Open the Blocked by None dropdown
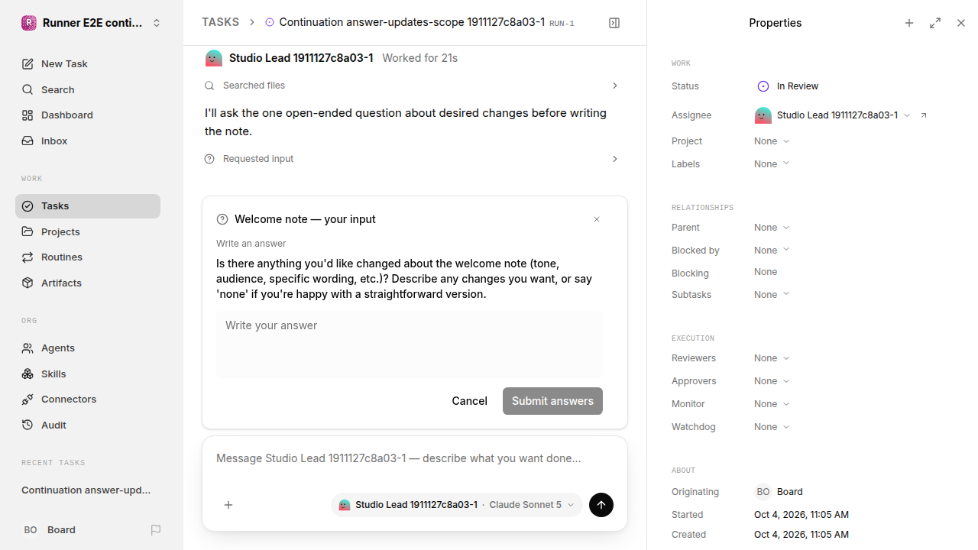The height and width of the screenshot is (550, 978). 772,251
